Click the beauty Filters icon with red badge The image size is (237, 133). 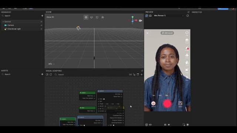(x=187, y=48)
